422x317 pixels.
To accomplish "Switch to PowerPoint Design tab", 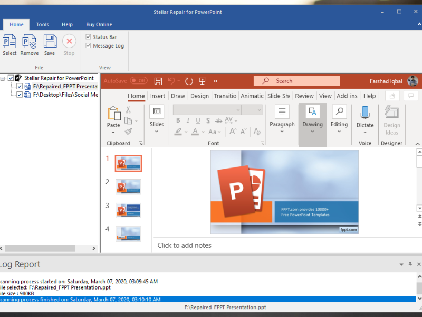I will tap(199, 96).
